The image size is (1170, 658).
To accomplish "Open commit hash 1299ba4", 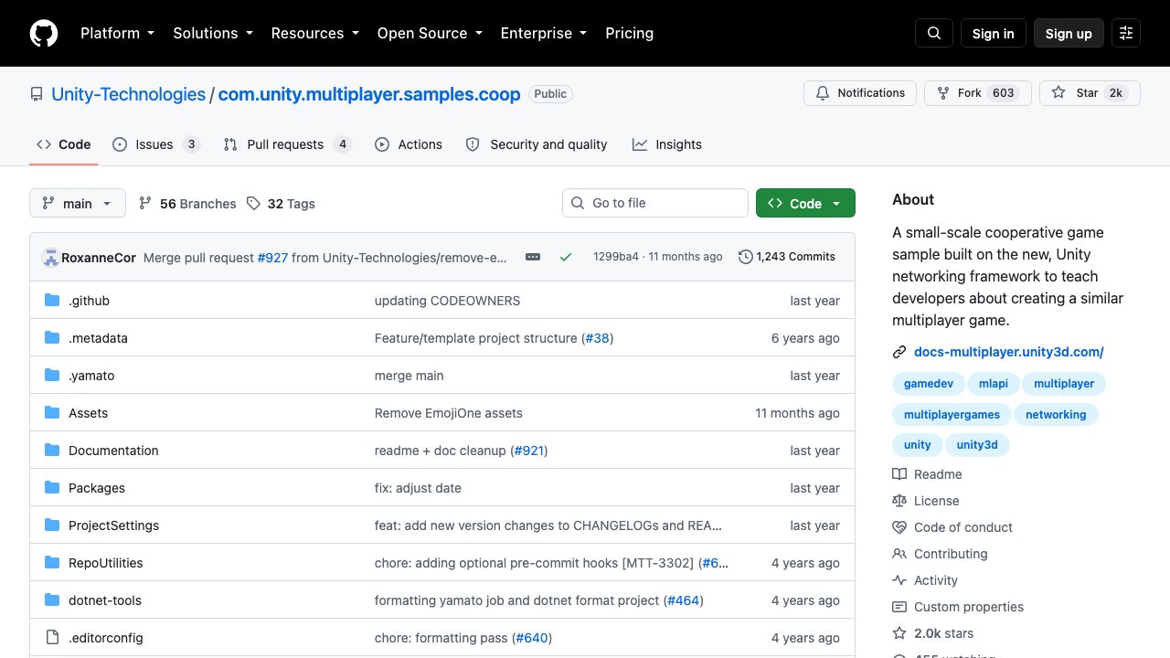I will tap(616, 257).
